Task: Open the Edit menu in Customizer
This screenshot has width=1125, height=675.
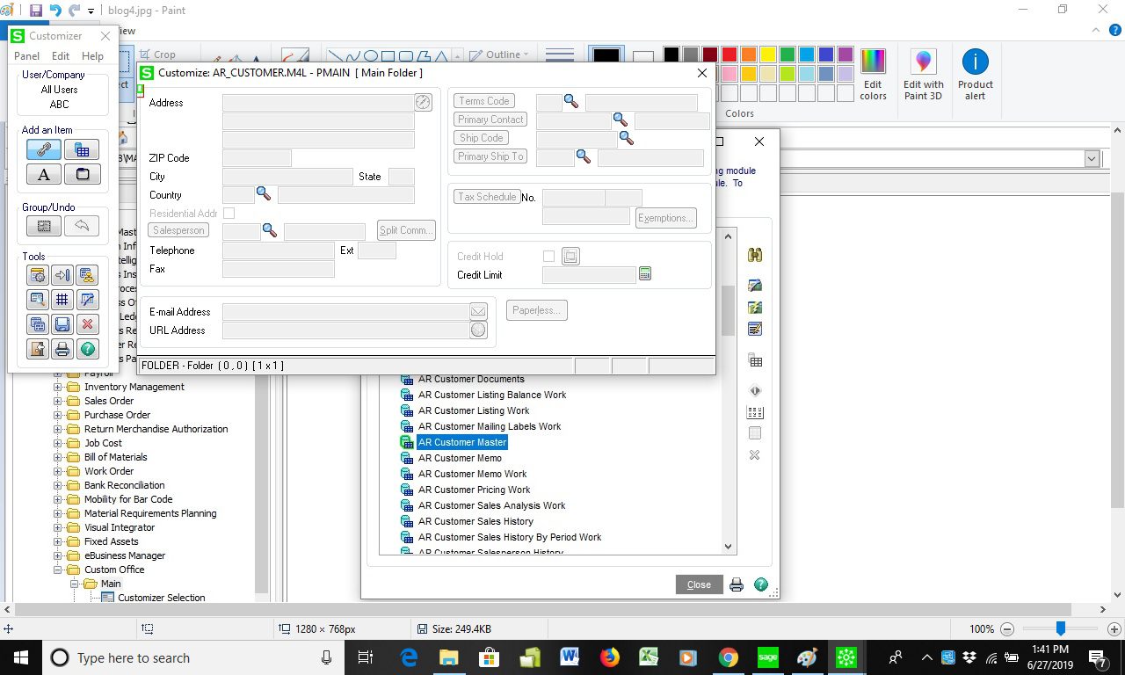Action: [x=60, y=56]
